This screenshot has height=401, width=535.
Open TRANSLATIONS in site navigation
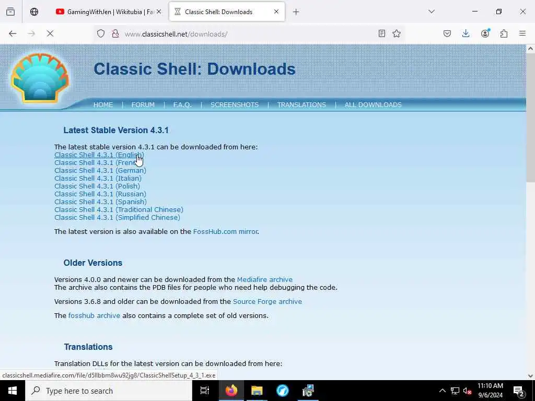[301, 104]
